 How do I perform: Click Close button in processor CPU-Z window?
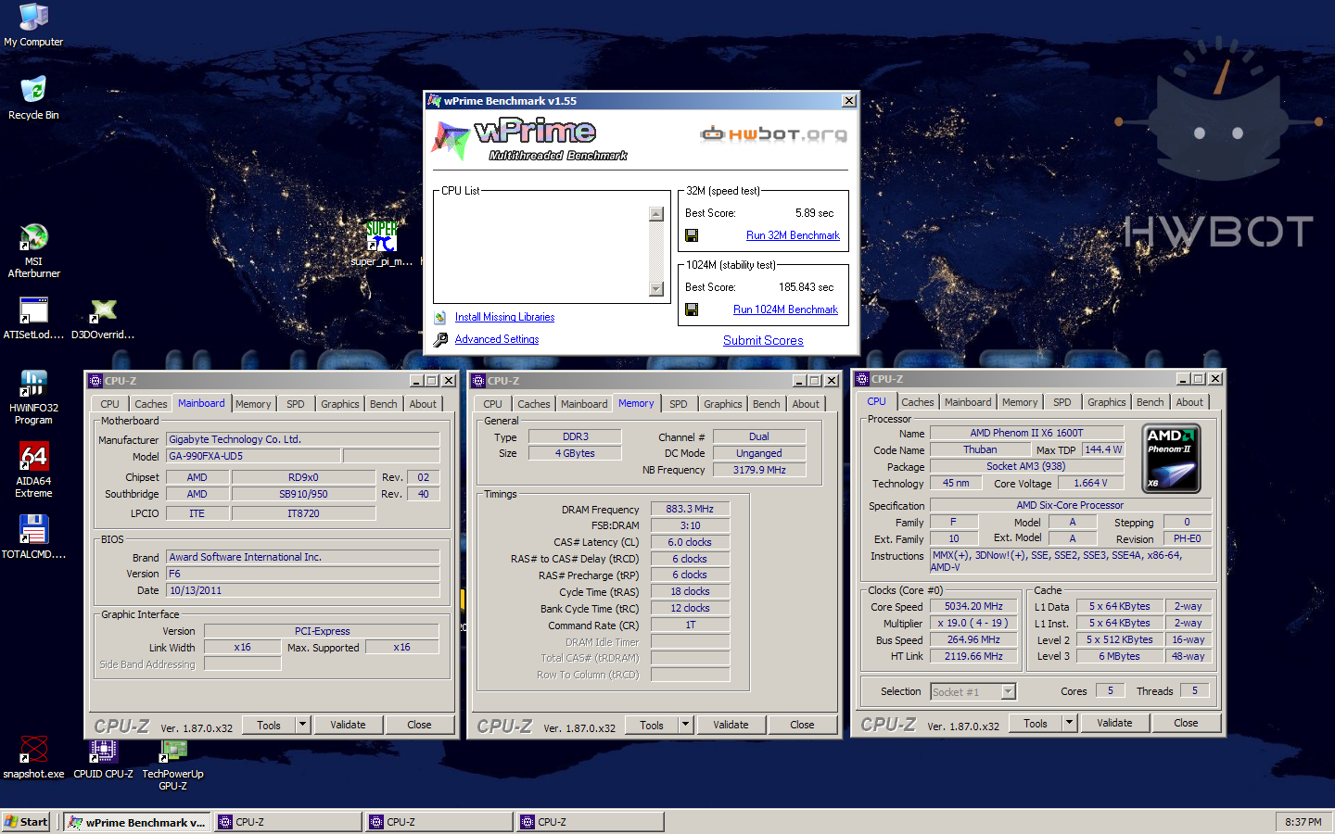pyautogui.click(x=1186, y=723)
